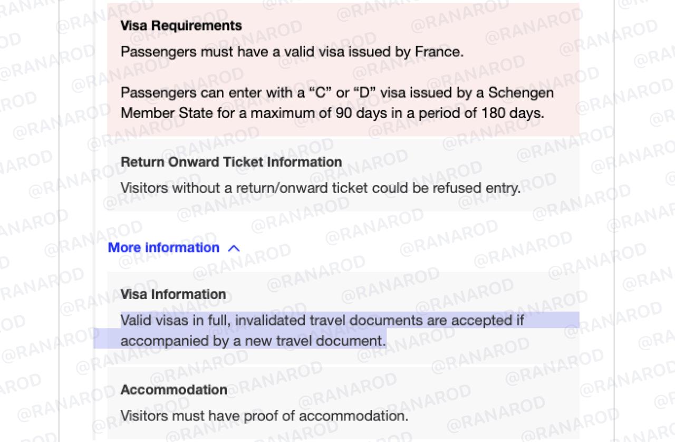Click the word Schengen in the paragraph

(x=520, y=93)
